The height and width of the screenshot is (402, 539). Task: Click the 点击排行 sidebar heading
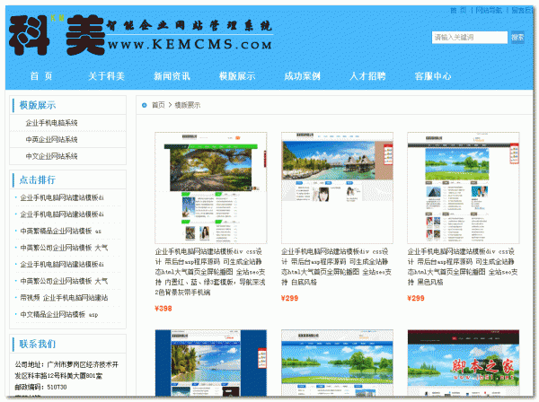point(38,179)
